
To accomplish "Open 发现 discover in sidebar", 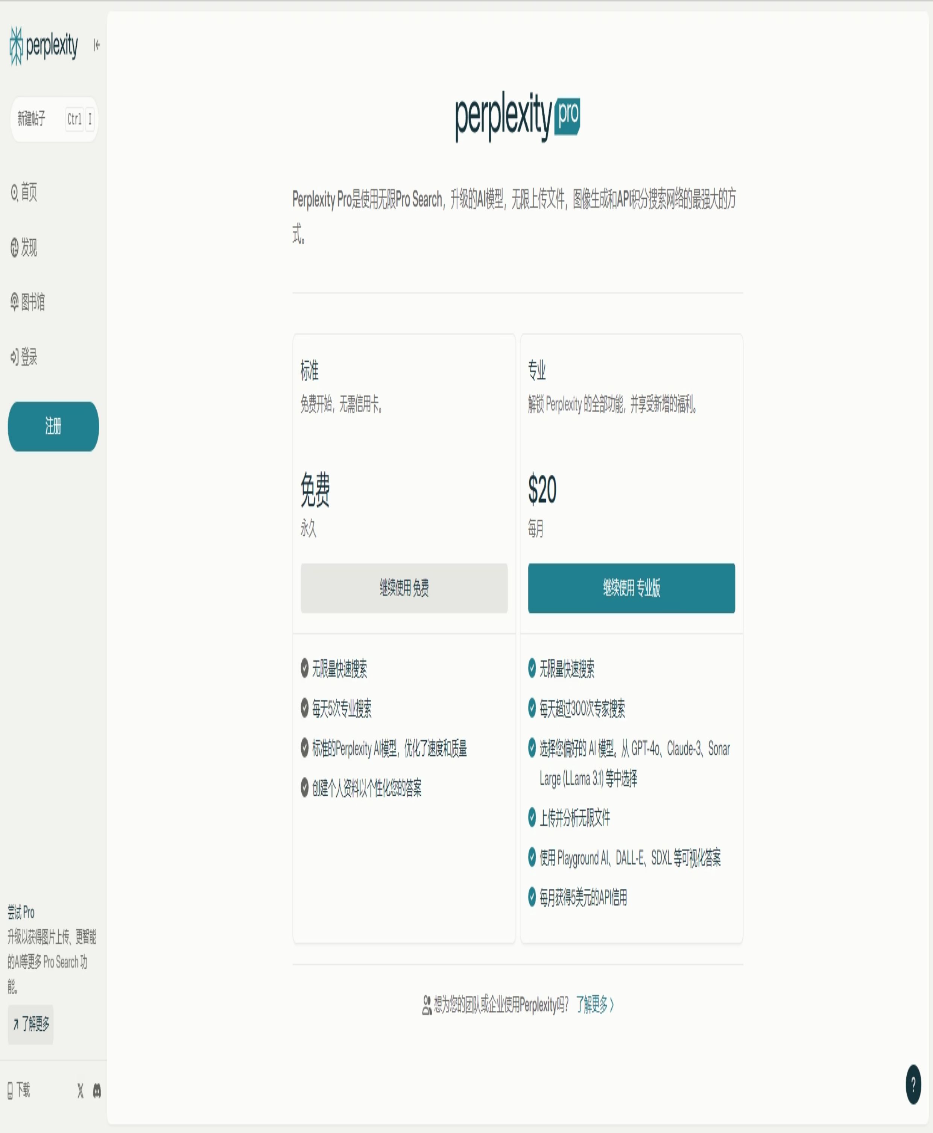I will (x=24, y=247).
